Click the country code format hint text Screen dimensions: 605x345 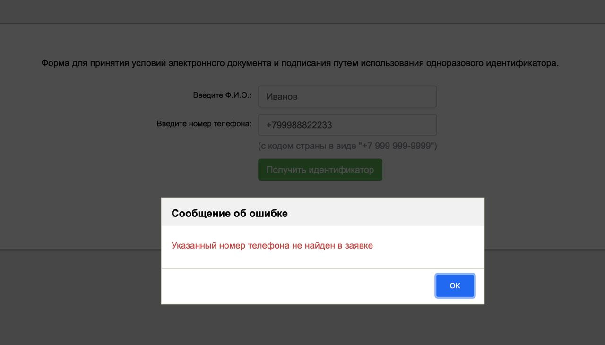pyautogui.click(x=347, y=146)
